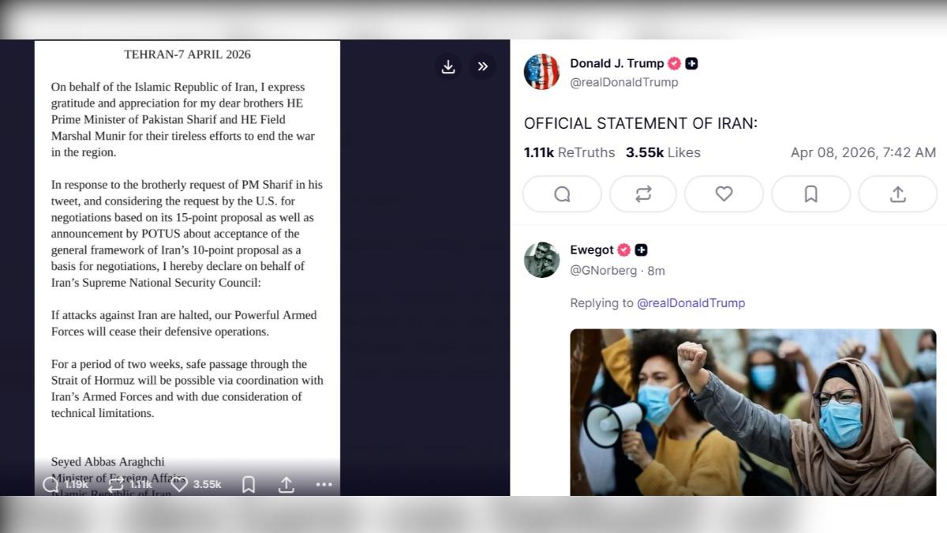Toggle the heart like button under post
This screenshot has height=533, width=947.
click(x=724, y=194)
